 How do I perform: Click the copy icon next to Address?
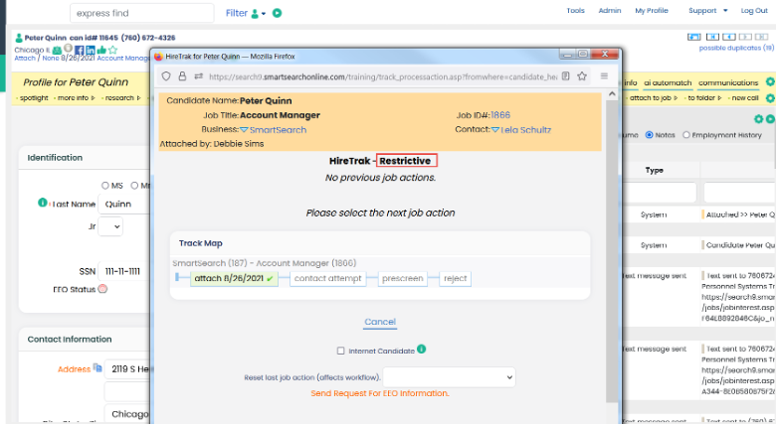tap(97, 368)
